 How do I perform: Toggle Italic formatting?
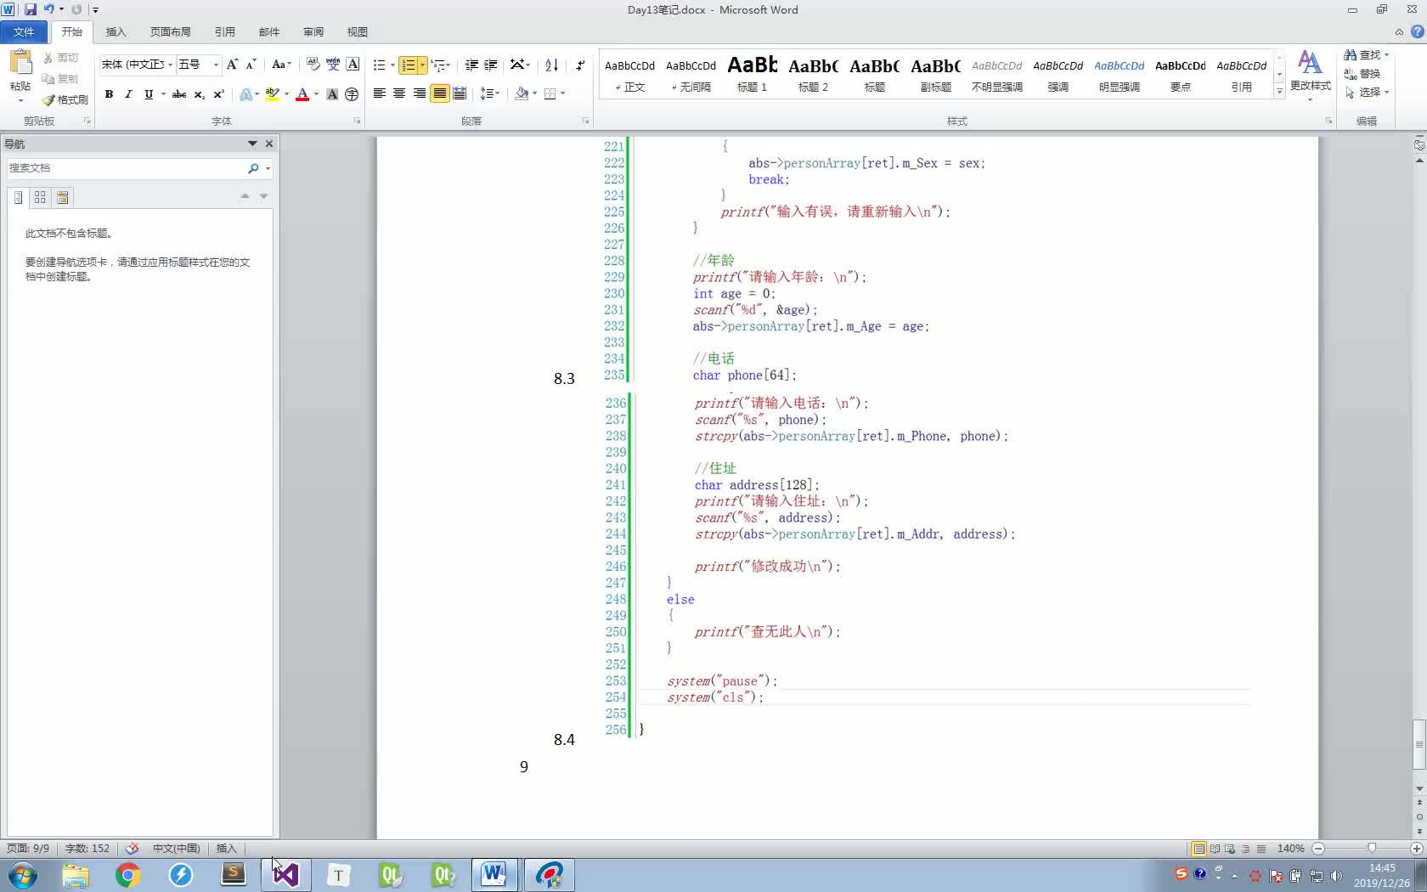pyautogui.click(x=128, y=94)
